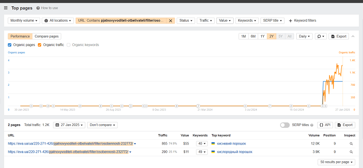The height and width of the screenshot is (168, 363).
Task: Toggle the SERP titles switch
Action: point(285,125)
